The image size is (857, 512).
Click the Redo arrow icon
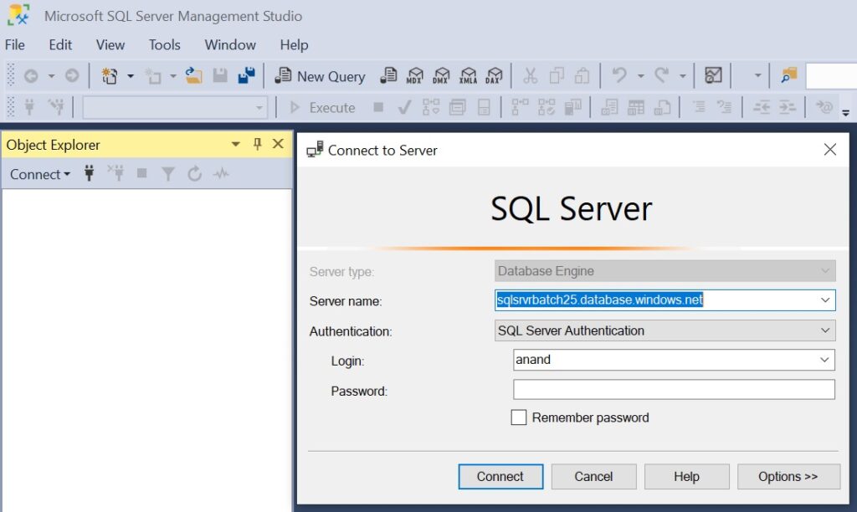tap(661, 74)
